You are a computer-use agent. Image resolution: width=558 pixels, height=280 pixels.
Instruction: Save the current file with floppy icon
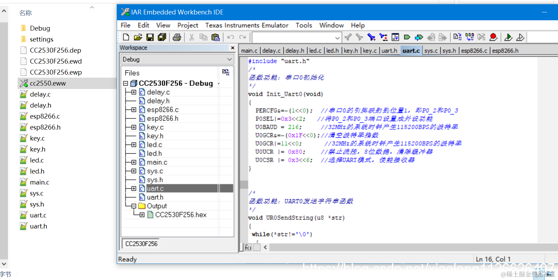[150, 37]
